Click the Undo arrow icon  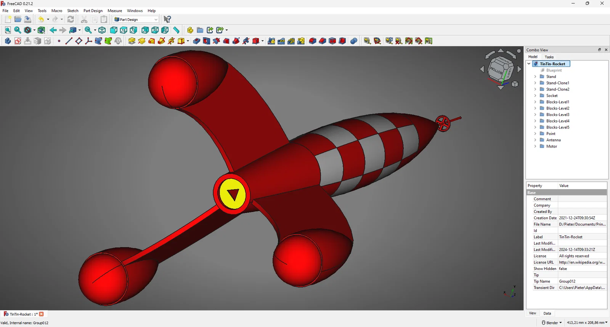pyautogui.click(x=41, y=19)
